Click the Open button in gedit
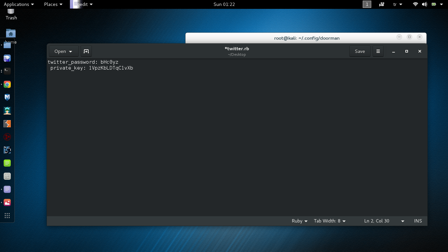Image resolution: width=448 pixels, height=252 pixels. (x=63, y=51)
